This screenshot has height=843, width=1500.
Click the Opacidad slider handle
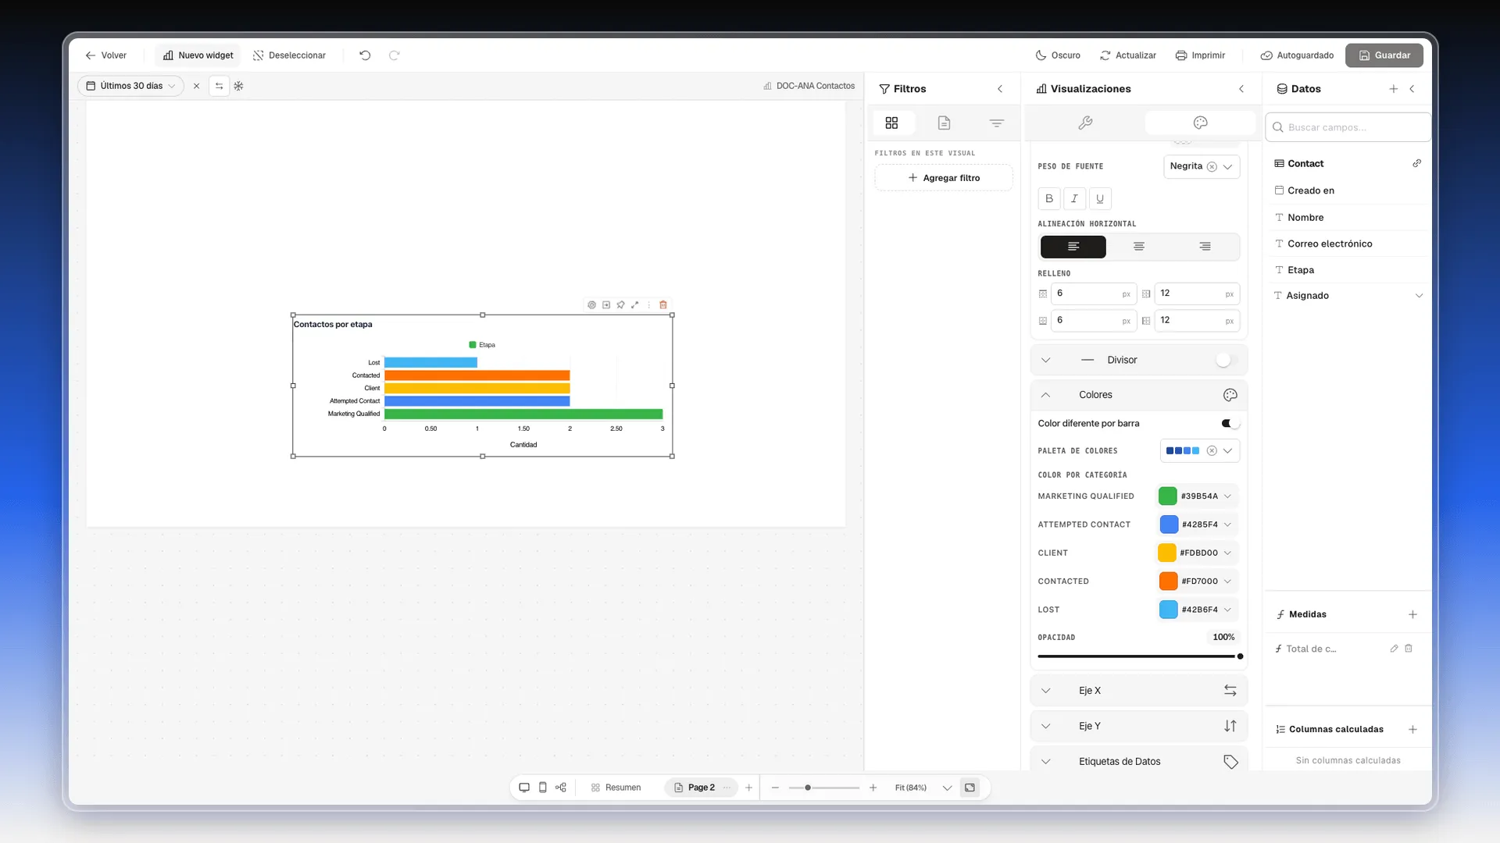pos(1240,656)
